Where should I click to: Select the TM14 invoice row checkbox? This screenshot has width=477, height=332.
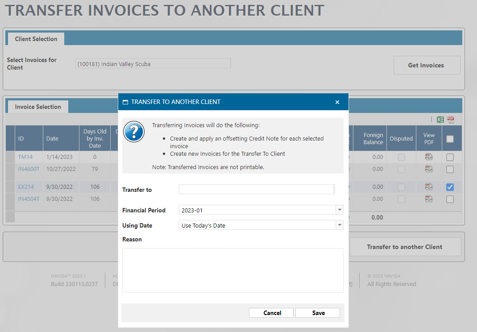(x=450, y=157)
